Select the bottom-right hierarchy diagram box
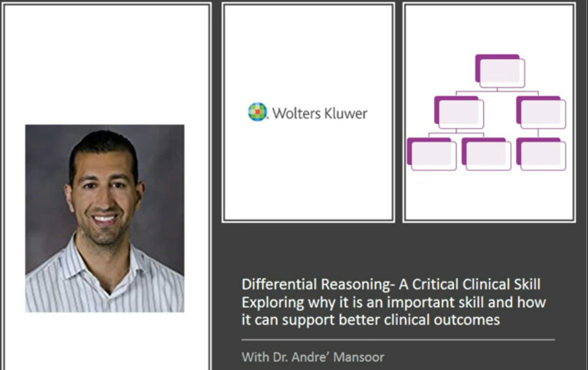Viewport: 588px width, 370px height. pos(541,154)
